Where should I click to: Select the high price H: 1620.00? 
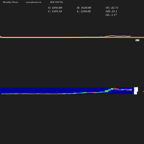click(x=84, y=8)
